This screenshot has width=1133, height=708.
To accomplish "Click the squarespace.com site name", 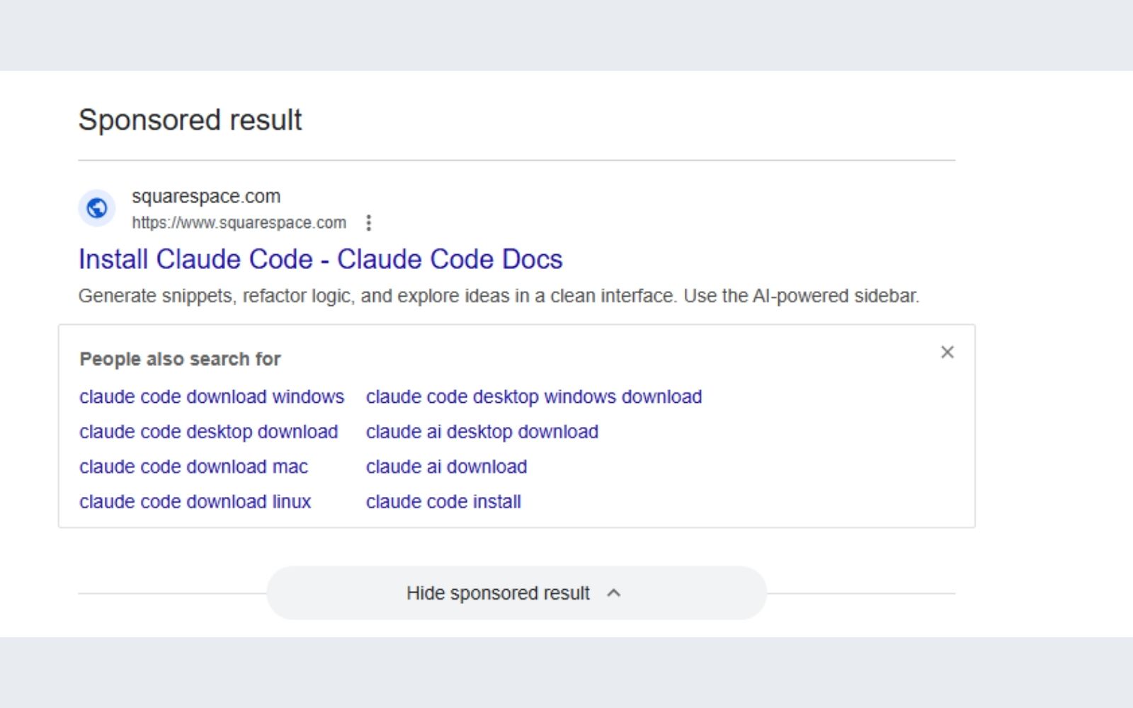I will coord(206,196).
